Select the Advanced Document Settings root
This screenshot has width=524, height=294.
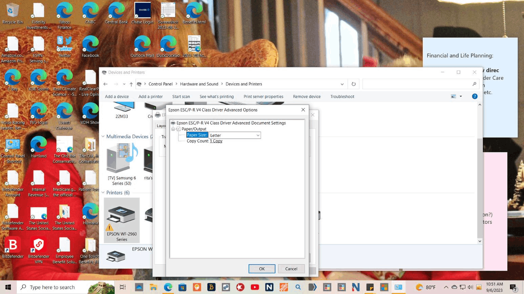point(231,123)
